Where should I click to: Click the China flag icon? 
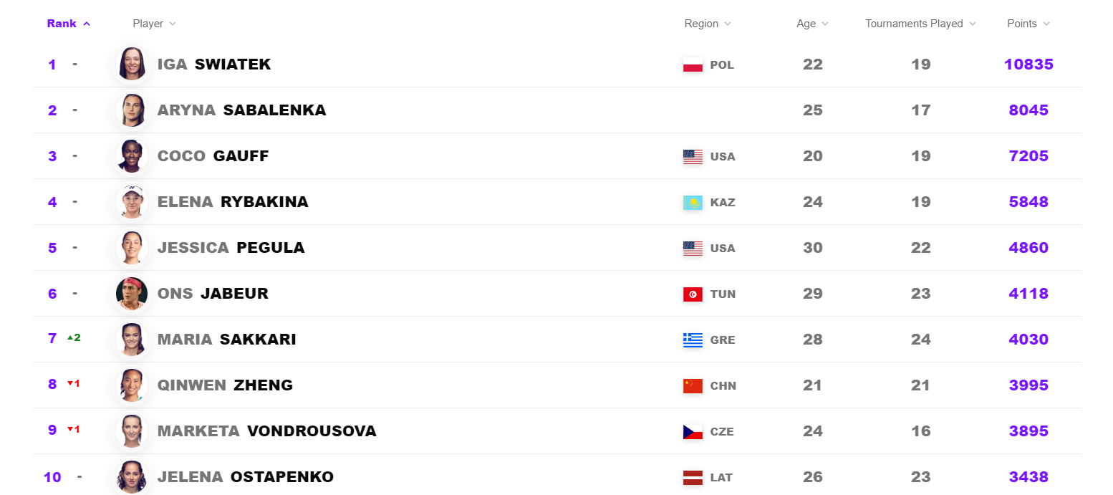(693, 386)
